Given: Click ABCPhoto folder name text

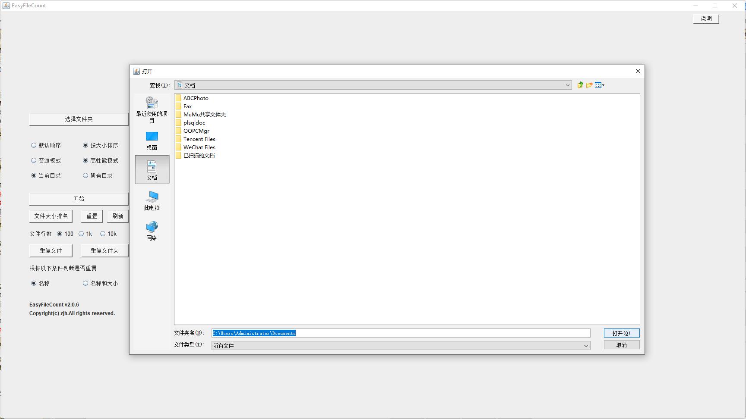Looking at the screenshot, I should [x=196, y=98].
